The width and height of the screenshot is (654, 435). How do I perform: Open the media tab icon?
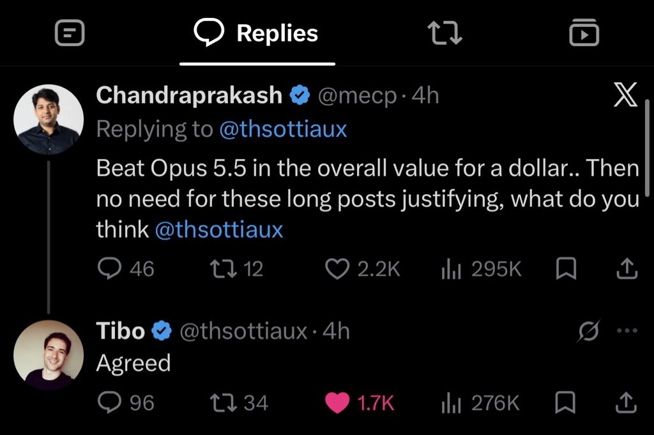pos(584,32)
